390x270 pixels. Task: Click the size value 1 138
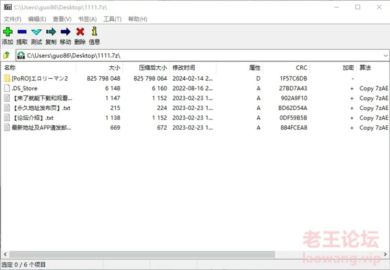click(113, 118)
